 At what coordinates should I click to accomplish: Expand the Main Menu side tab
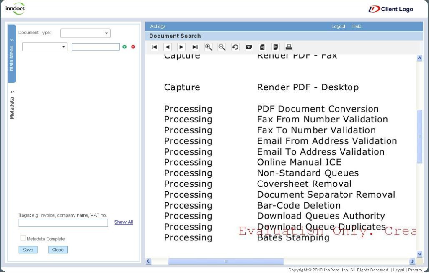(x=12, y=54)
